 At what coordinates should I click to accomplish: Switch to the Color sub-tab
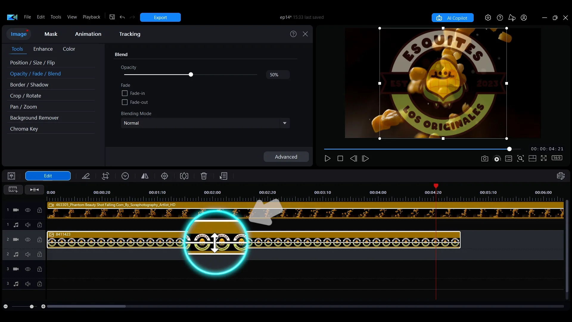[69, 49]
